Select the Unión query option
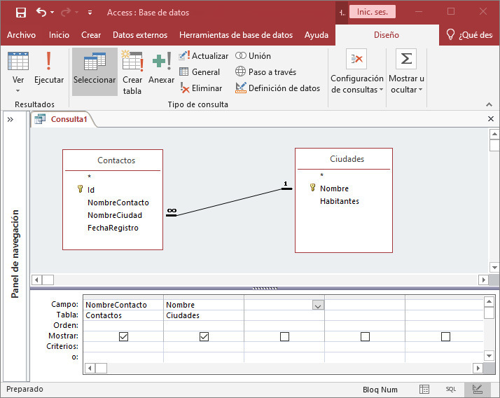The image size is (500, 398). click(241, 56)
